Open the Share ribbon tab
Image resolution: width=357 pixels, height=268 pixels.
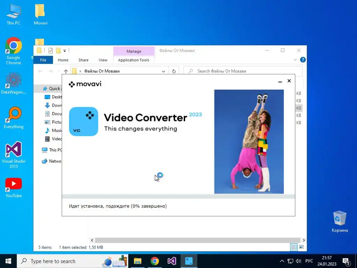83,60
